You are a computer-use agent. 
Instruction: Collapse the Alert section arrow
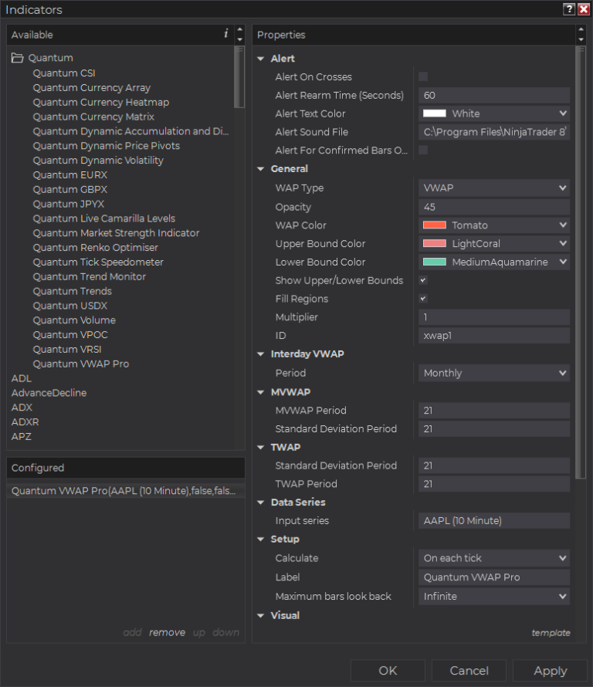[x=261, y=59]
